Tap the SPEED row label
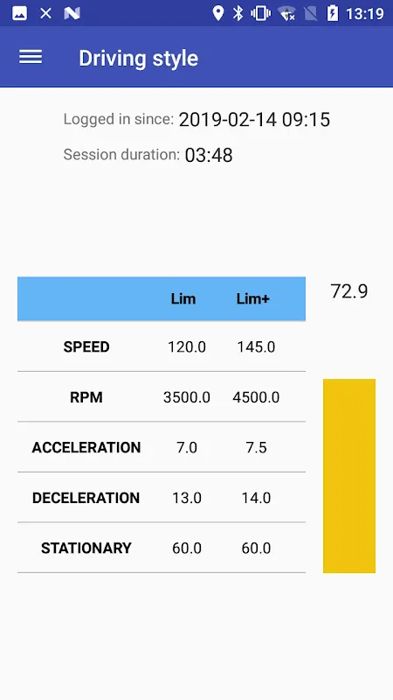This screenshot has width=393, height=700. (86, 346)
